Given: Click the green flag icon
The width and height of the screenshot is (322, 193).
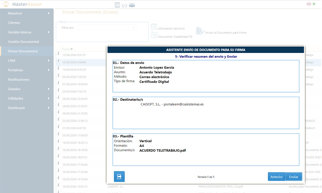Looking at the screenshot, I should pos(314,4).
